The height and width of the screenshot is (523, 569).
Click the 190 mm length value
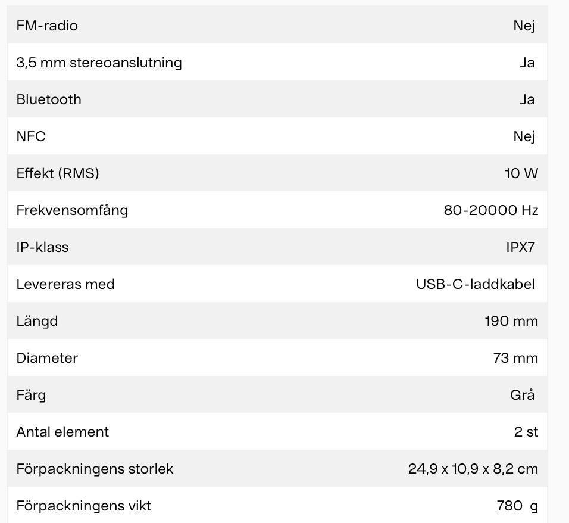pos(511,321)
